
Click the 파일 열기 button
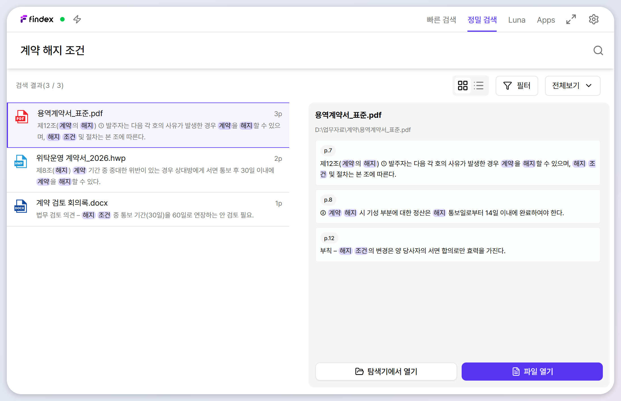(x=532, y=372)
